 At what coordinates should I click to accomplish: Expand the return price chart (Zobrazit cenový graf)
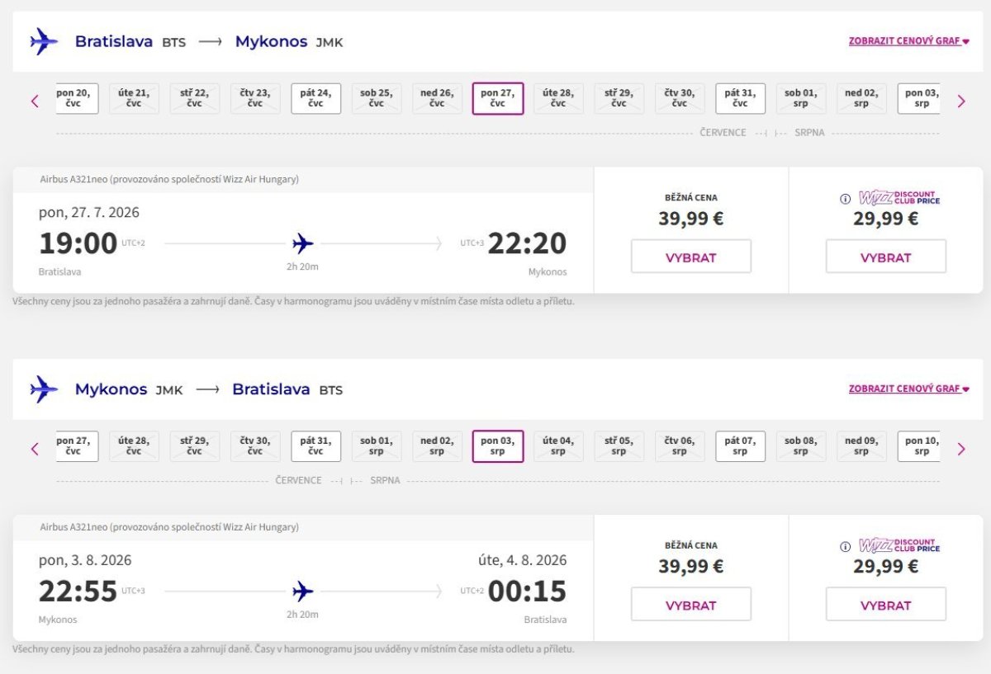point(908,389)
